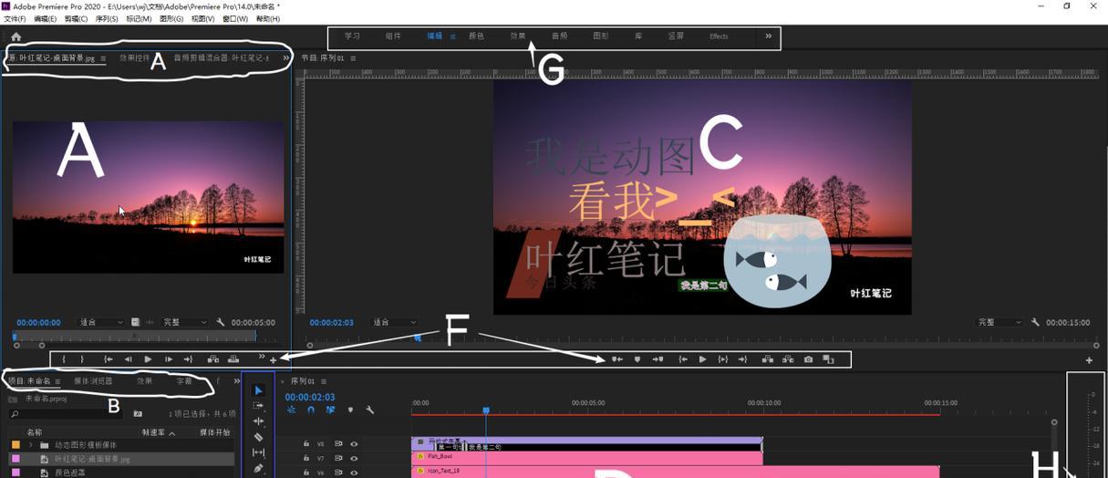Image resolution: width=1108 pixels, height=478 pixels.
Task: Click Extract button in Program monitor
Action: pyautogui.click(x=788, y=359)
